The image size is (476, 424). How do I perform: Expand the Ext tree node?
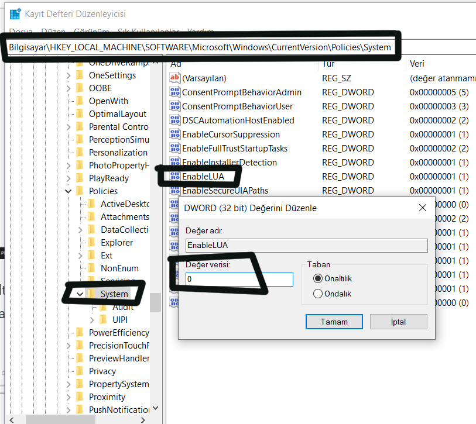[x=80, y=256]
